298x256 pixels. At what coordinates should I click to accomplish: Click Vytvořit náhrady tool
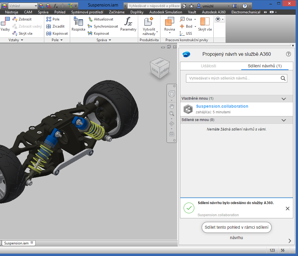pos(149,26)
